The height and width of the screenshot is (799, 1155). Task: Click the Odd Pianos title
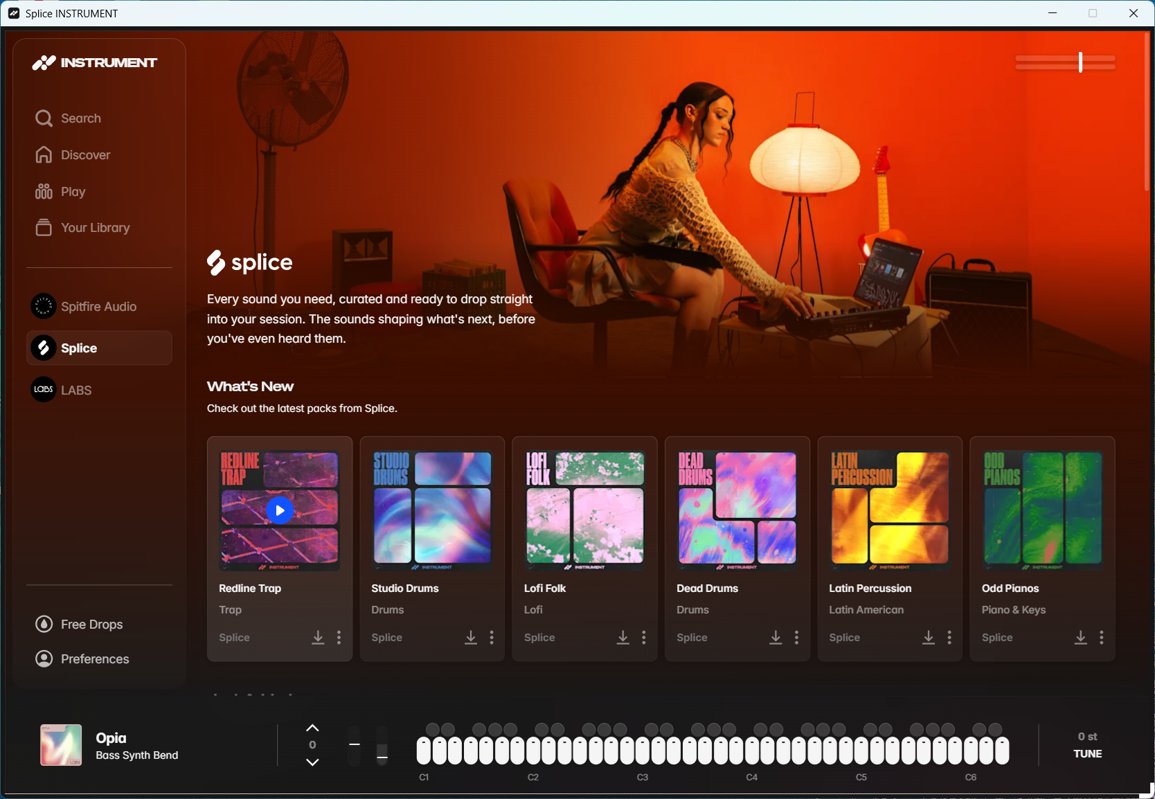pyautogui.click(x=1010, y=589)
